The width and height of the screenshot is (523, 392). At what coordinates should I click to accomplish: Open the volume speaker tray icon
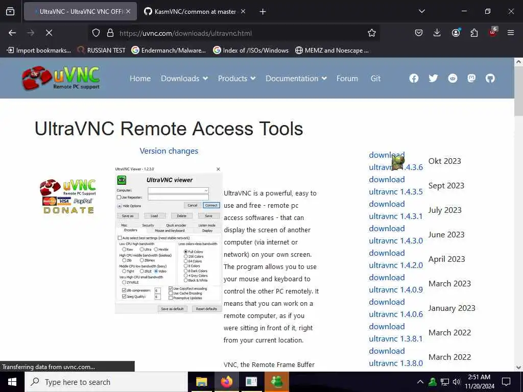click(456, 382)
